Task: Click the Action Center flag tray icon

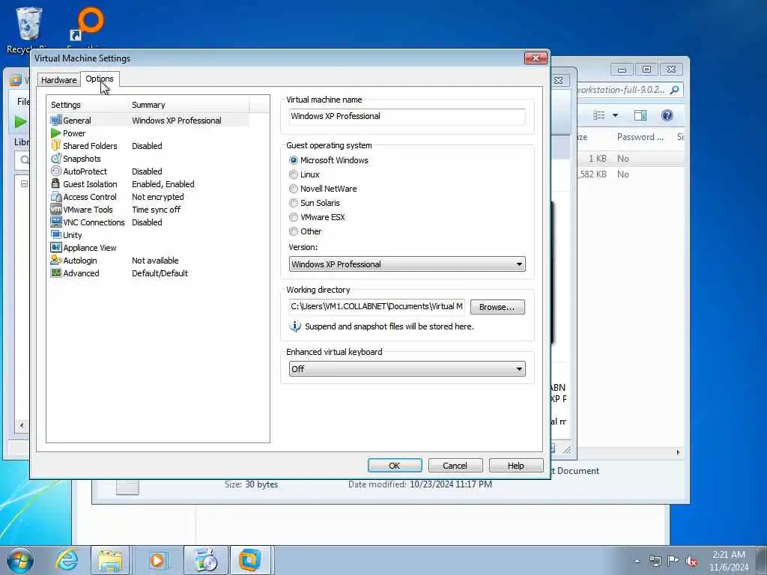Action: click(x=673, y=561)
